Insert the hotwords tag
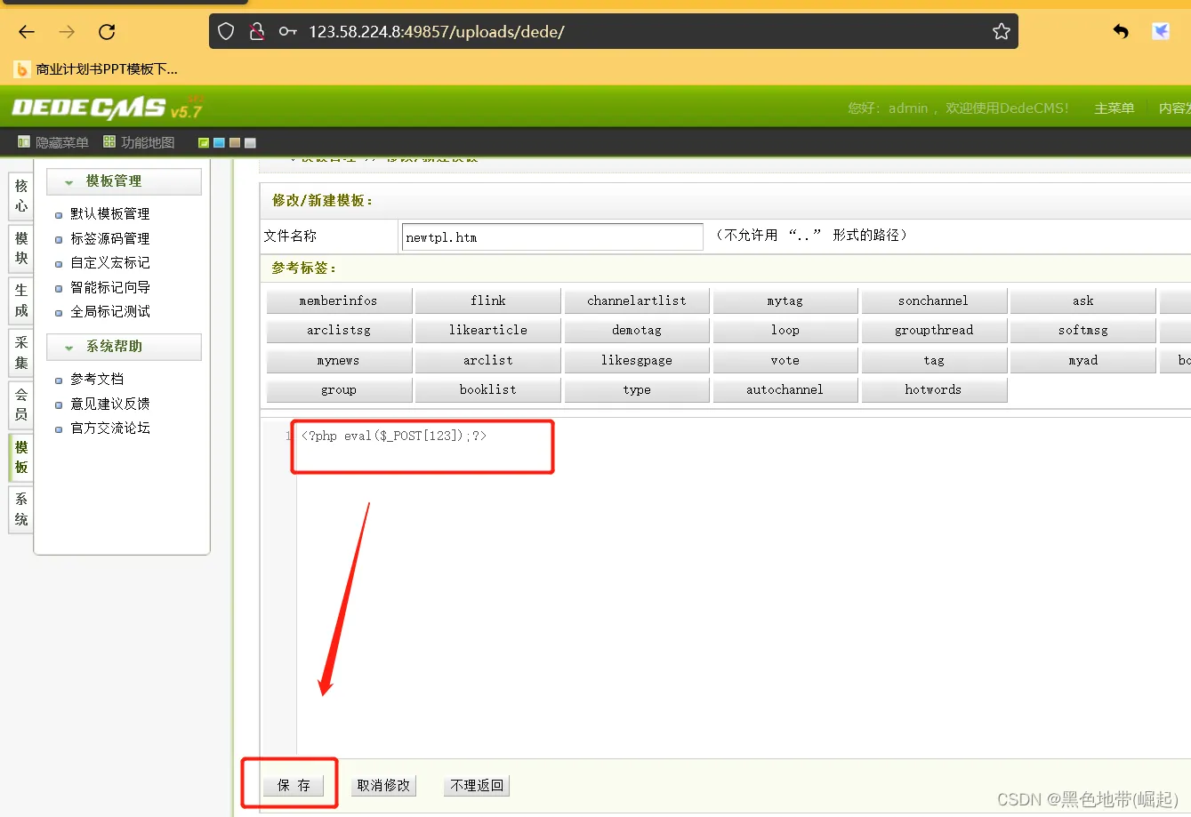 pos(934,390)
